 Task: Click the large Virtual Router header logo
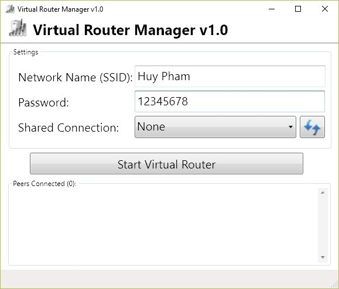point(18,28)
